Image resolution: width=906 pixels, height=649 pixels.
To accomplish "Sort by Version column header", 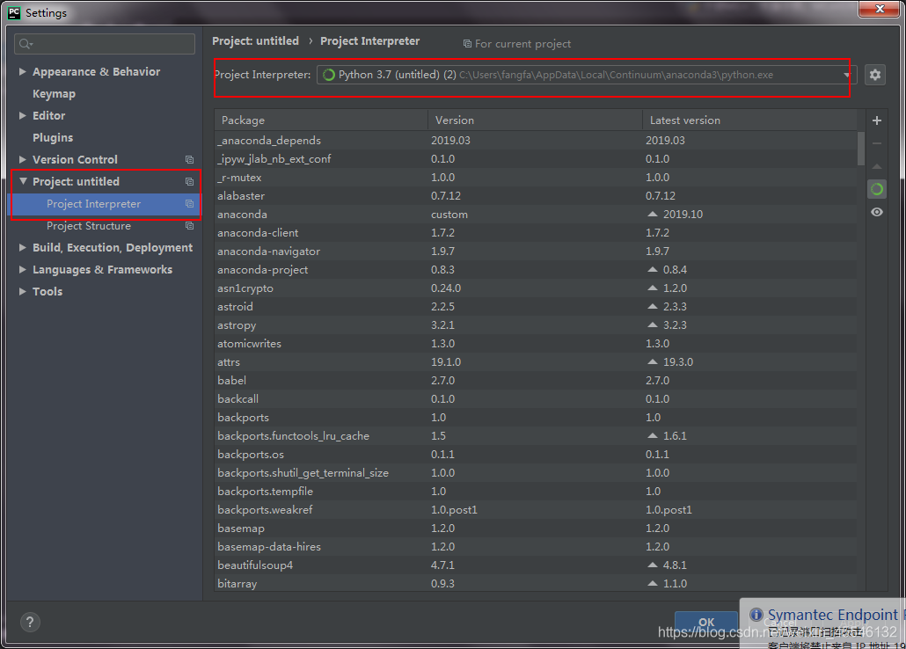I will click(x=535, y=120).
